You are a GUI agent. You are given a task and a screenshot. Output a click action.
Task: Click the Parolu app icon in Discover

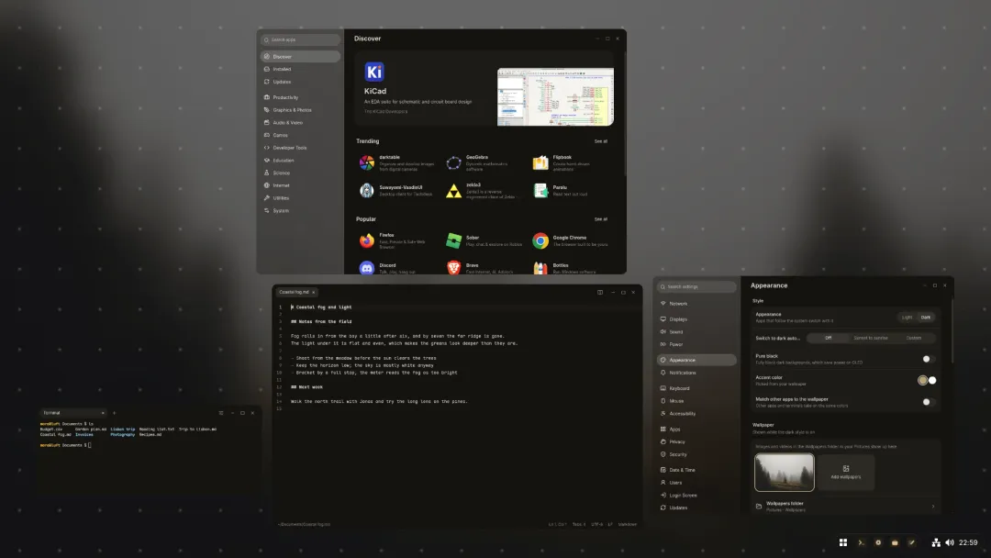(540, 191)
